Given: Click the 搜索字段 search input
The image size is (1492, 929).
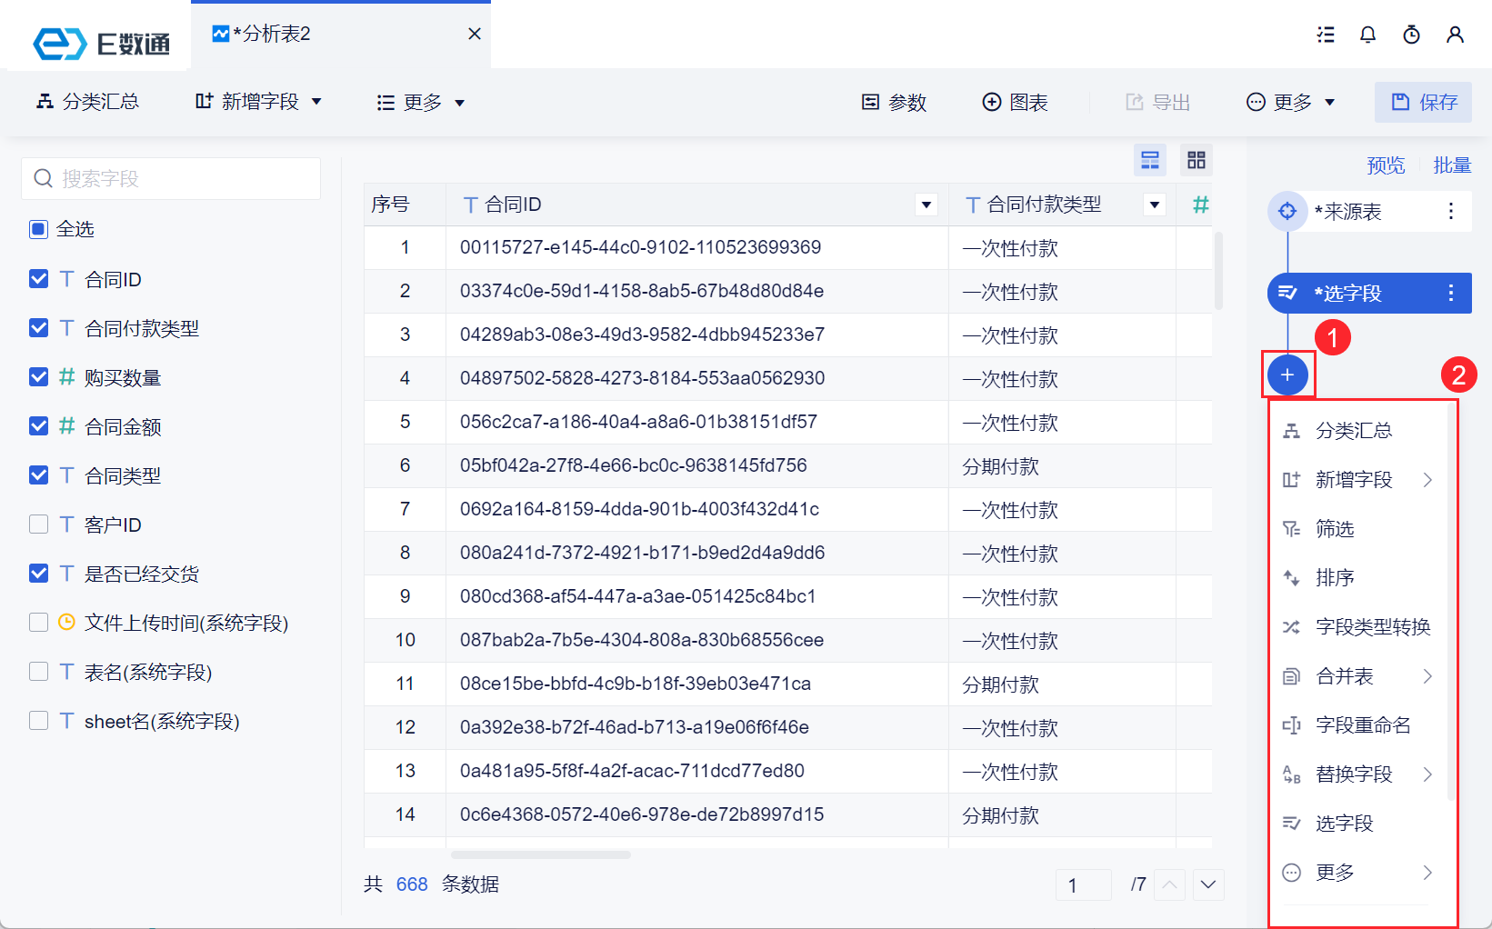Looking at the screenshot, I should 171,178.
